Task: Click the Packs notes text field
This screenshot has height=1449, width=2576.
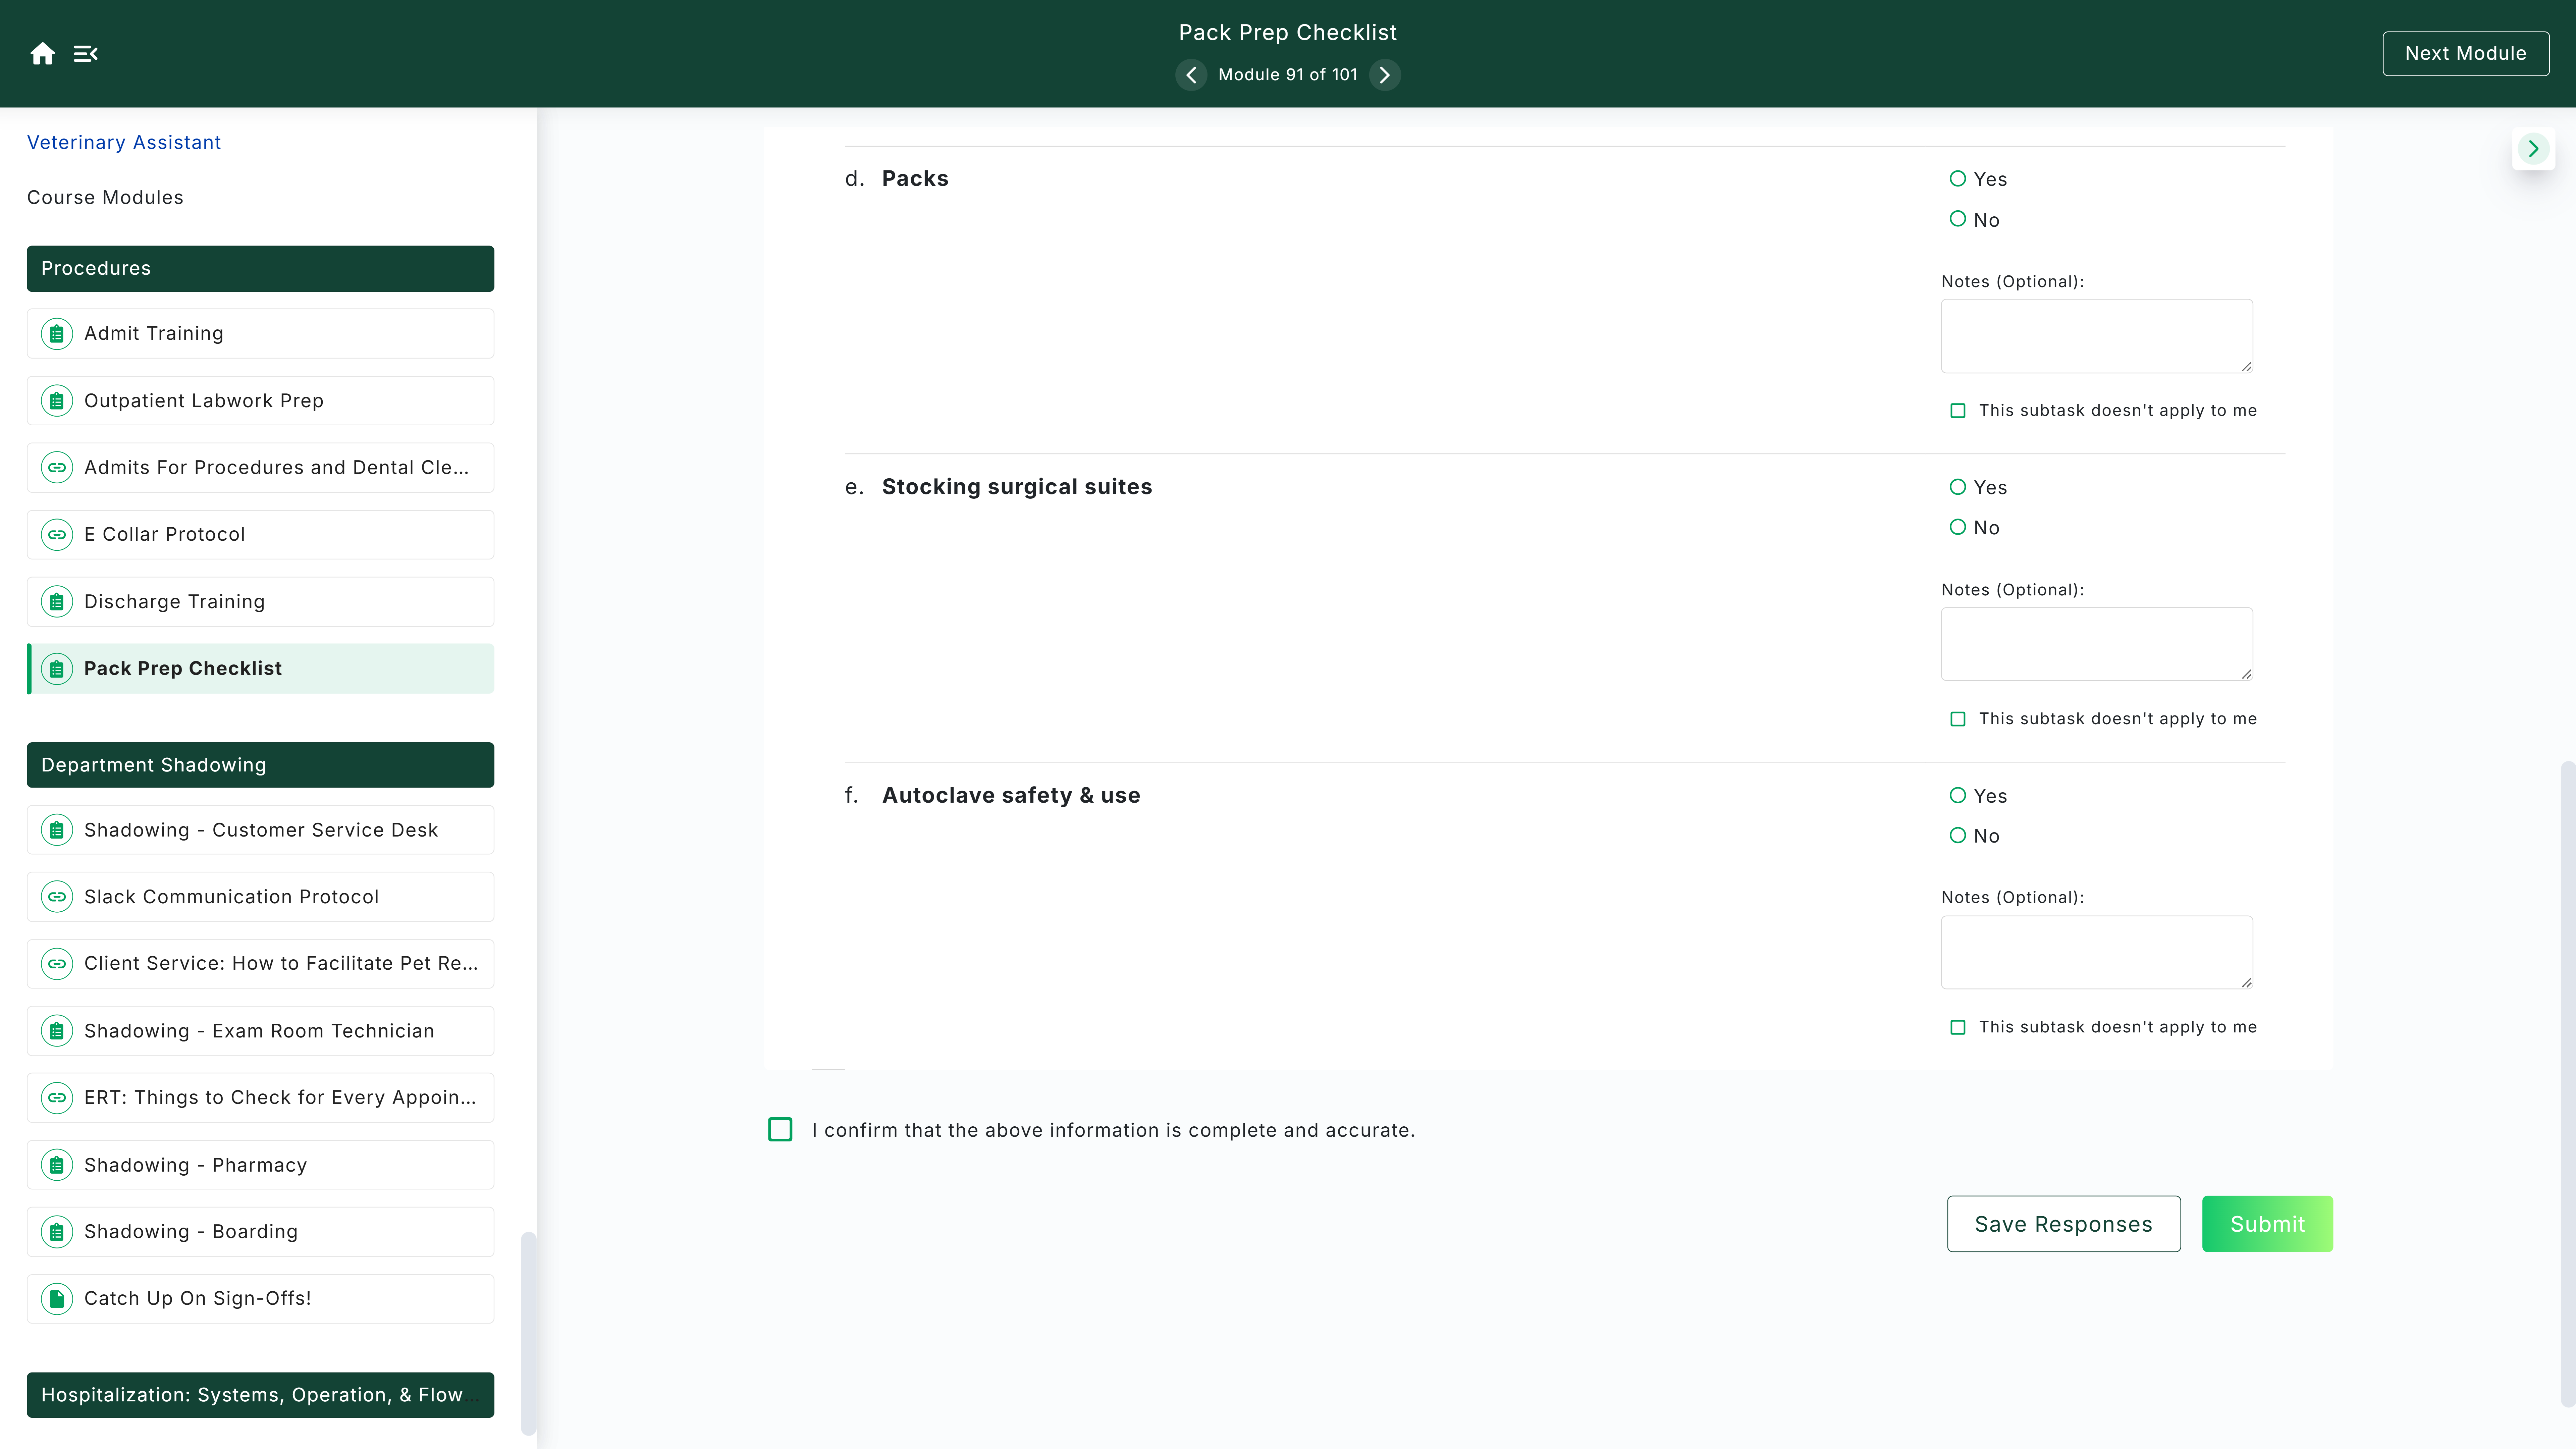Action: (x=2097, y=336)
